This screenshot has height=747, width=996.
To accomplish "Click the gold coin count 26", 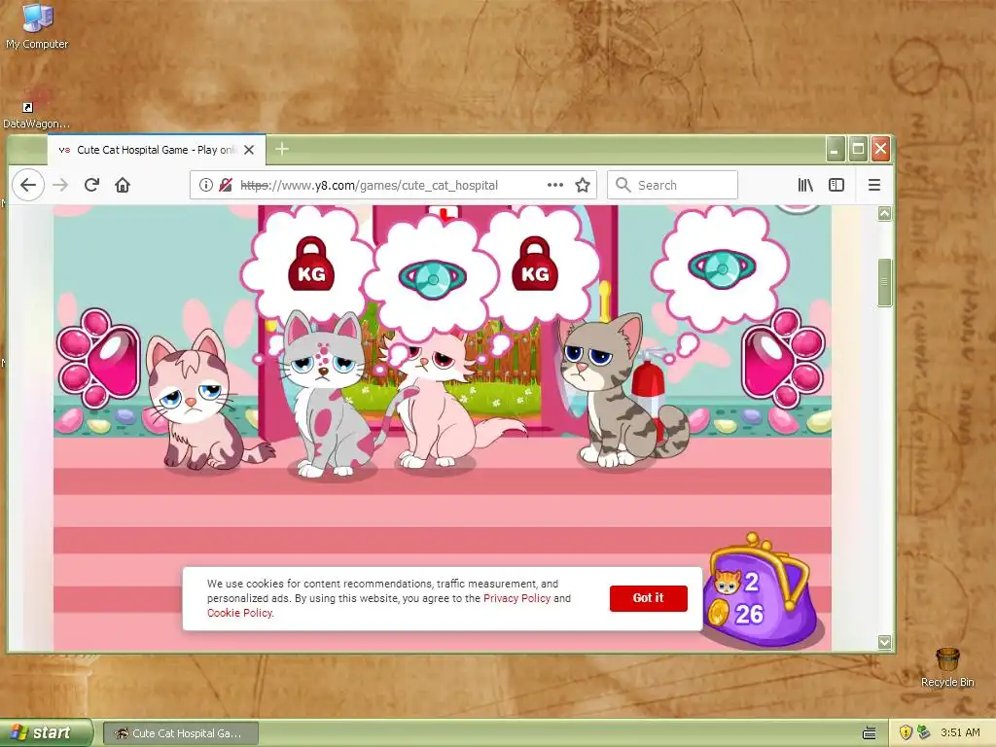I will click(749, 615).
